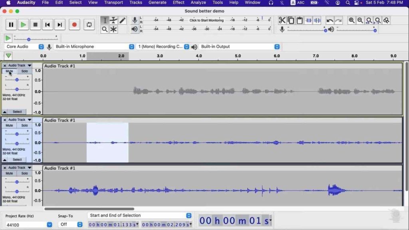Open the Project Rate dropdown
Viewport: 409px width, 230px height.
click(x=29, y=225)
